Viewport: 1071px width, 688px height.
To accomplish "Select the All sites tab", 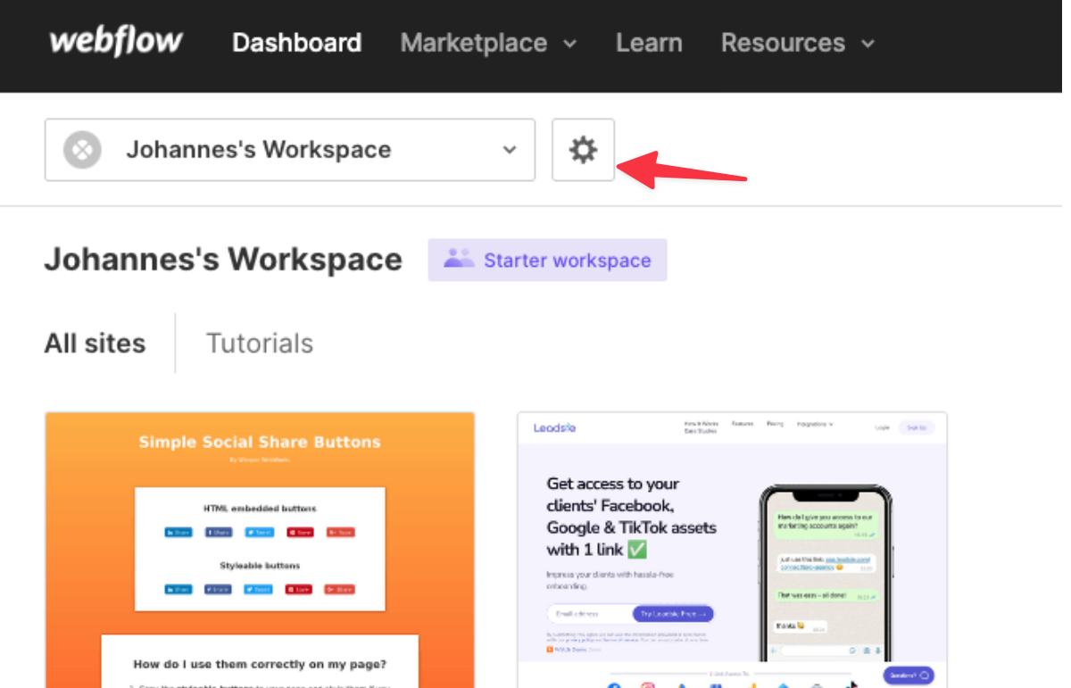I will pos(95,343).
